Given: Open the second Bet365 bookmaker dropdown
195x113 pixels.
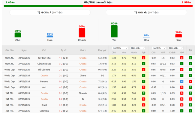Looking at the screenshot, I should click(159, 48).
